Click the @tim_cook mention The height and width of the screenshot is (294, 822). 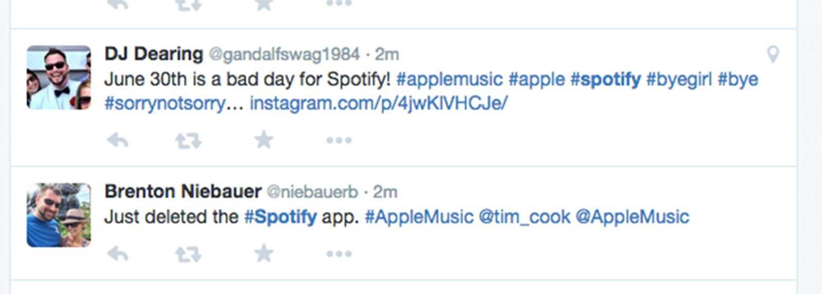524,216
